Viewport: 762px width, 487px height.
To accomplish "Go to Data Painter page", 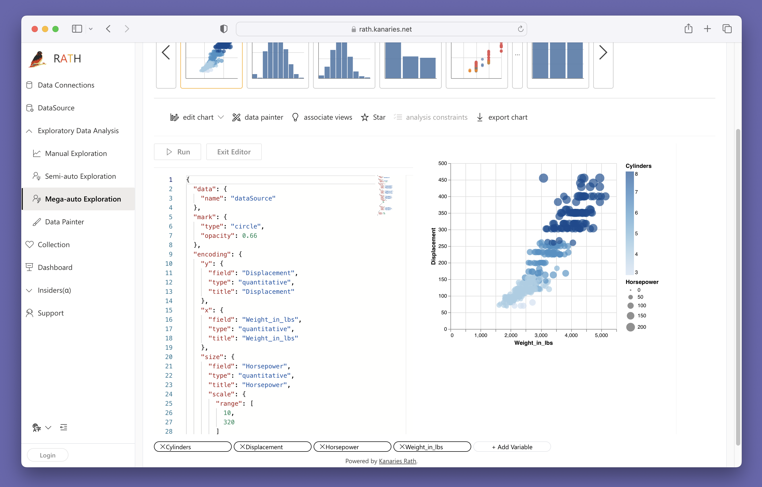I will coord(65,222).
